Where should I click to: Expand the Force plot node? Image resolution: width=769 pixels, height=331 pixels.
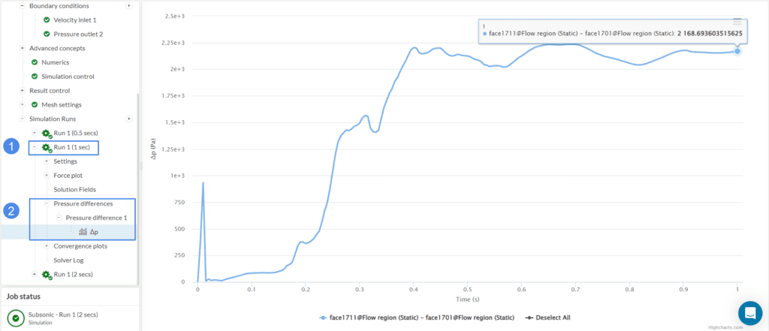coord(47,176)
